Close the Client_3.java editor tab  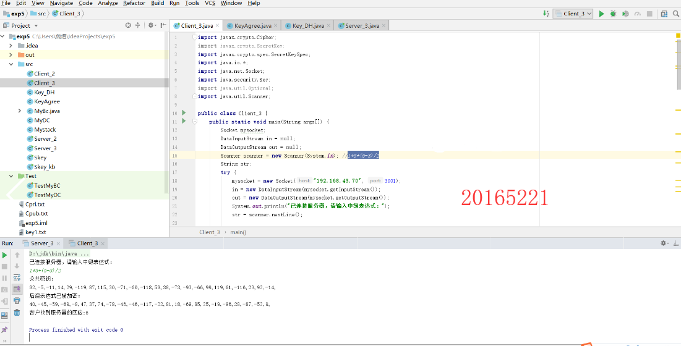tap(217, 25)
